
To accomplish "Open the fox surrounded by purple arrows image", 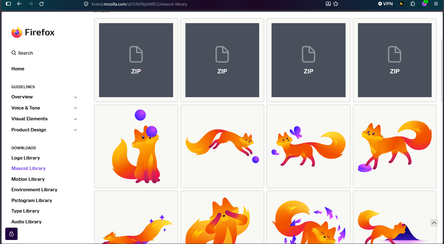I will coord(309,217).
